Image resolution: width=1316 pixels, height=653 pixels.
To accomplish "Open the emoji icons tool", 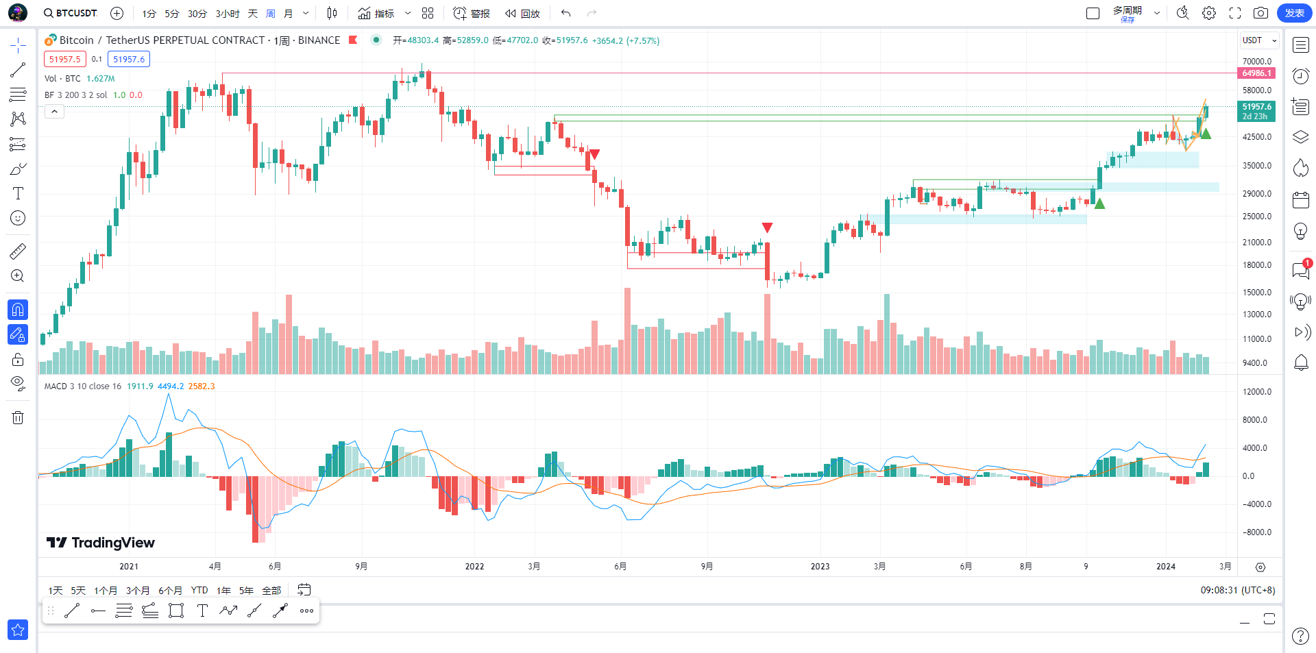I will pos(18,218).
